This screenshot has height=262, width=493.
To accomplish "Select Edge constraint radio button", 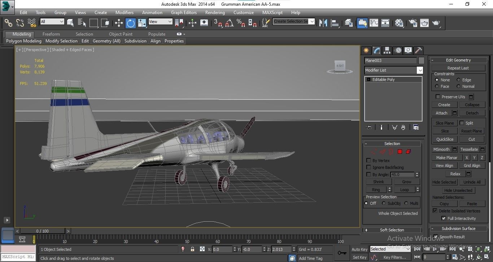I will pyautogui.click(x=458, y=80).
